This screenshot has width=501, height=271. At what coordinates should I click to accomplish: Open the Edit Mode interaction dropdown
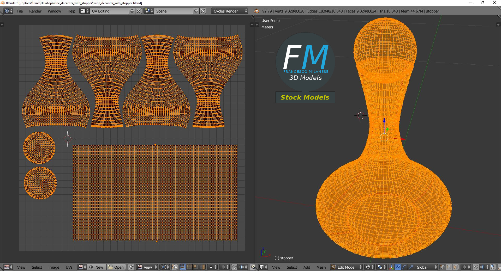(346, 267)
